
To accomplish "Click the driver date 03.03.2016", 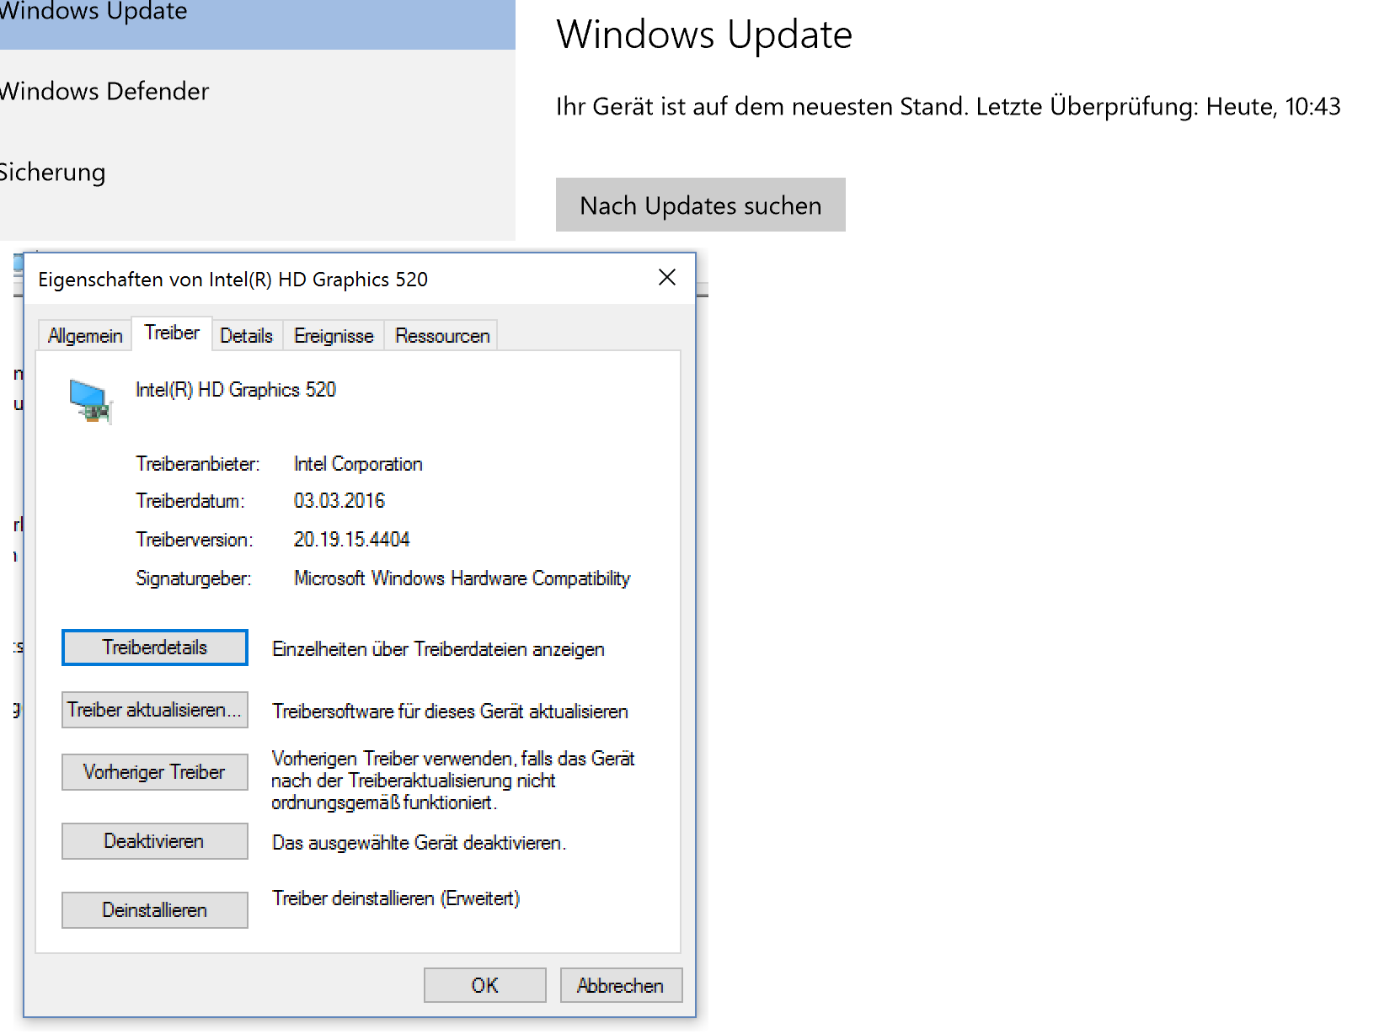I will tap(339, 501).
